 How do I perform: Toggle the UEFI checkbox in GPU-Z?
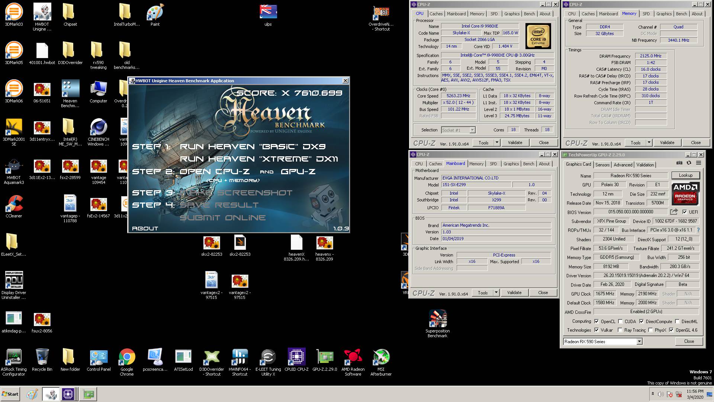[x=685, y=212]
